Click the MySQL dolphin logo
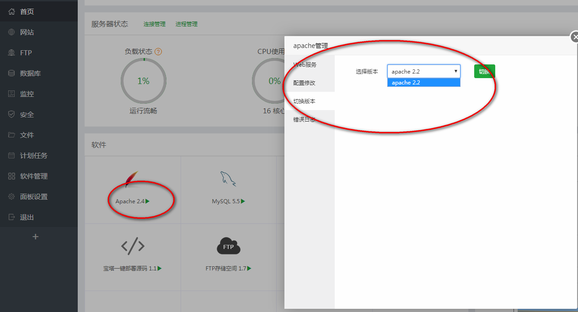 click(x=228, y=179)
